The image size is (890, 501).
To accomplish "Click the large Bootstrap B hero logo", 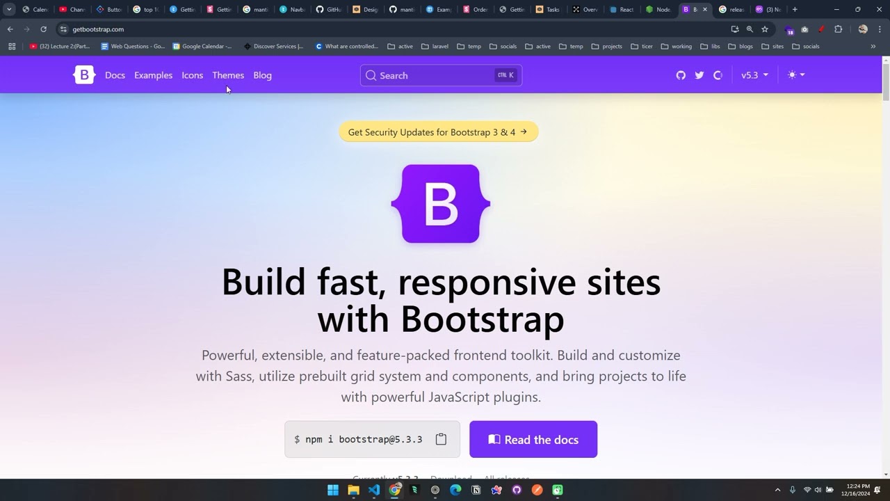I will pyautogui.click(x=441, y=204).
